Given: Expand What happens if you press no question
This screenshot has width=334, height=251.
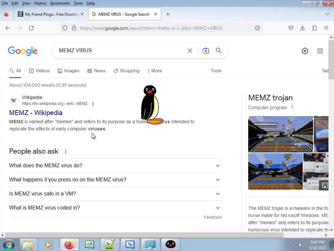Looking at the screenshot, I should point(115,180).
